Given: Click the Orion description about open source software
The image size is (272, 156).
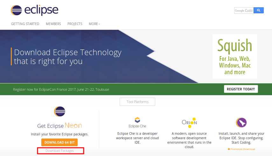Looking at the screenshot, I should (189, 140).
